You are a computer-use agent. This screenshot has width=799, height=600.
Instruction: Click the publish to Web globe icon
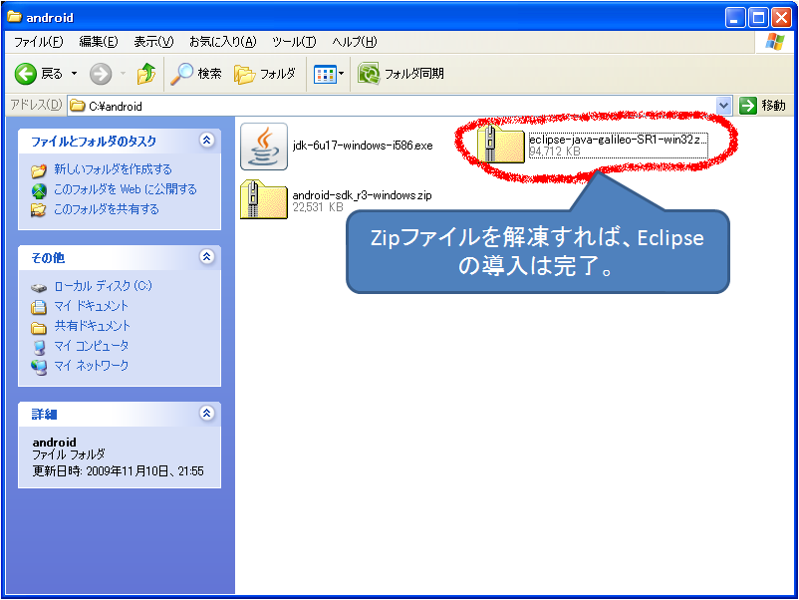click(x=39, y=190)
